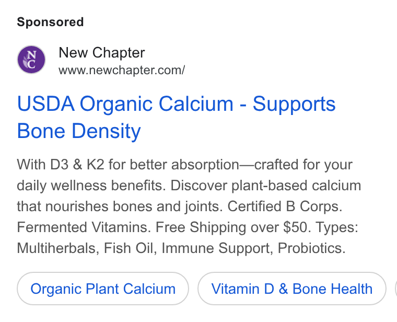Screen dimensions: 397x322
Task: Click the 'Immune Support, Probiotics.' text
Action: tap(253, 248)
